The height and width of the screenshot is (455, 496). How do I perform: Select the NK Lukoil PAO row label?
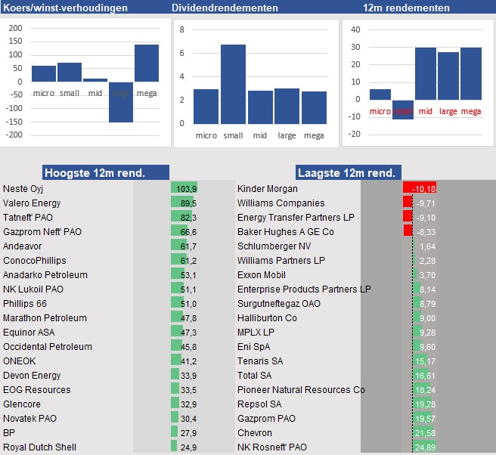pyautogui.click(x=33, y=289)
